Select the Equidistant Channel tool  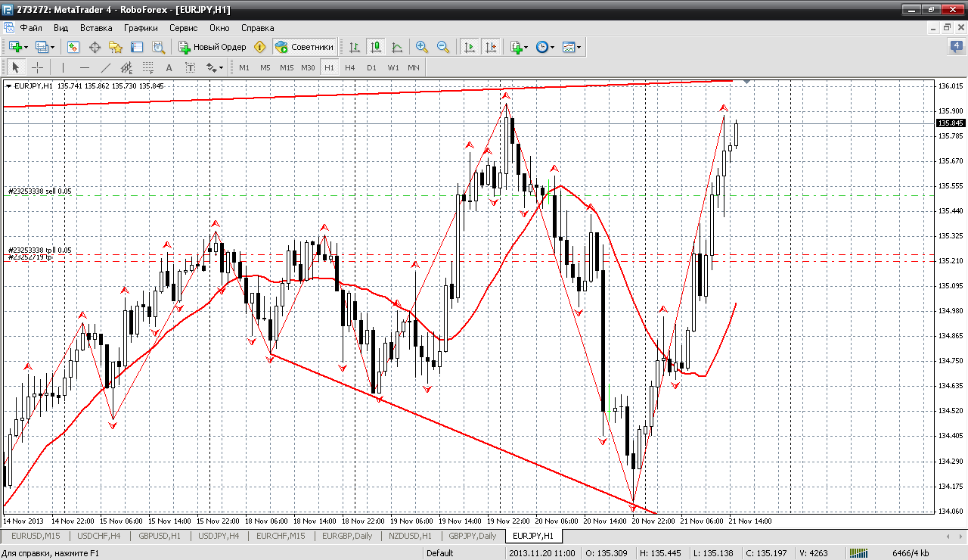tap(126, 67)
